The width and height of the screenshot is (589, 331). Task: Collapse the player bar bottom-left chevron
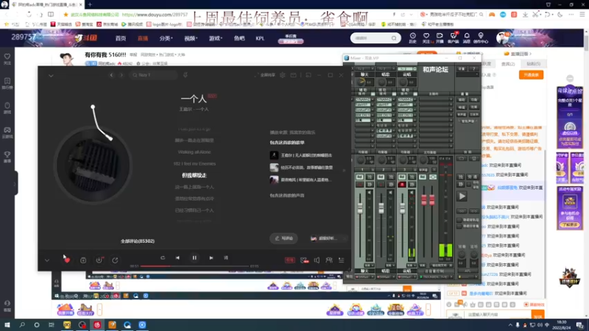pos(47,260)
